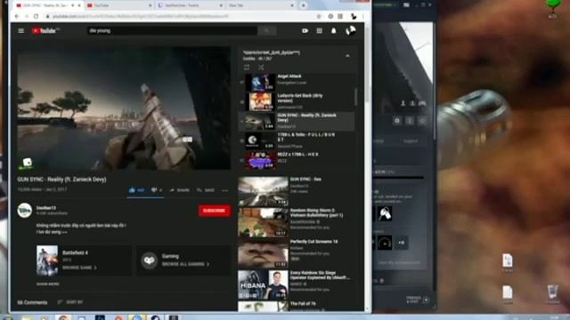Image resolution: width=570 pixels, height=320 pixels.
Task: Play 1788-L & Totto FULL/BURST playlist item
Action: pyautogui.click(x=297, y=140)
